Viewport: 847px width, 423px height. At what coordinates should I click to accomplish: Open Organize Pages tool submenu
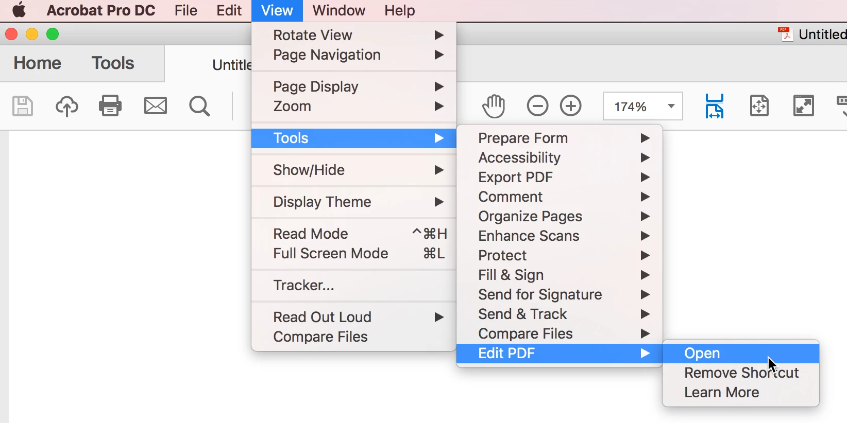560,216
